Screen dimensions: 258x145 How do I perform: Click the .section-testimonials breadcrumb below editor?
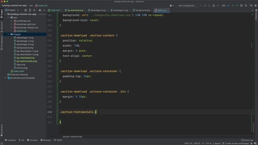(72, 137)
